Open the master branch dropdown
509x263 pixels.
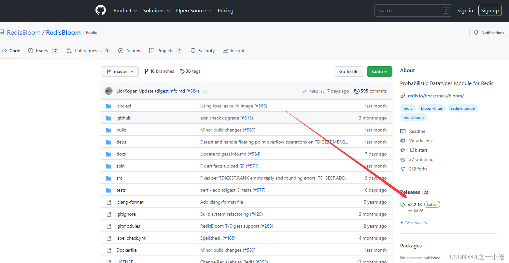coord(120,71)
